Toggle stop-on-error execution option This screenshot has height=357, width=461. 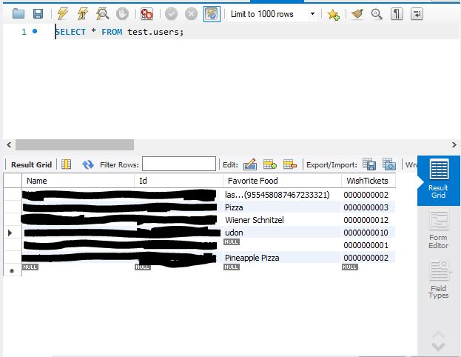point(147,14)
